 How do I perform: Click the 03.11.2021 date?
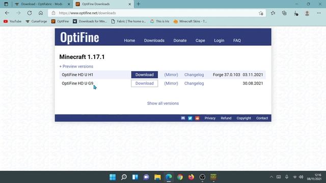pos(253,75)
